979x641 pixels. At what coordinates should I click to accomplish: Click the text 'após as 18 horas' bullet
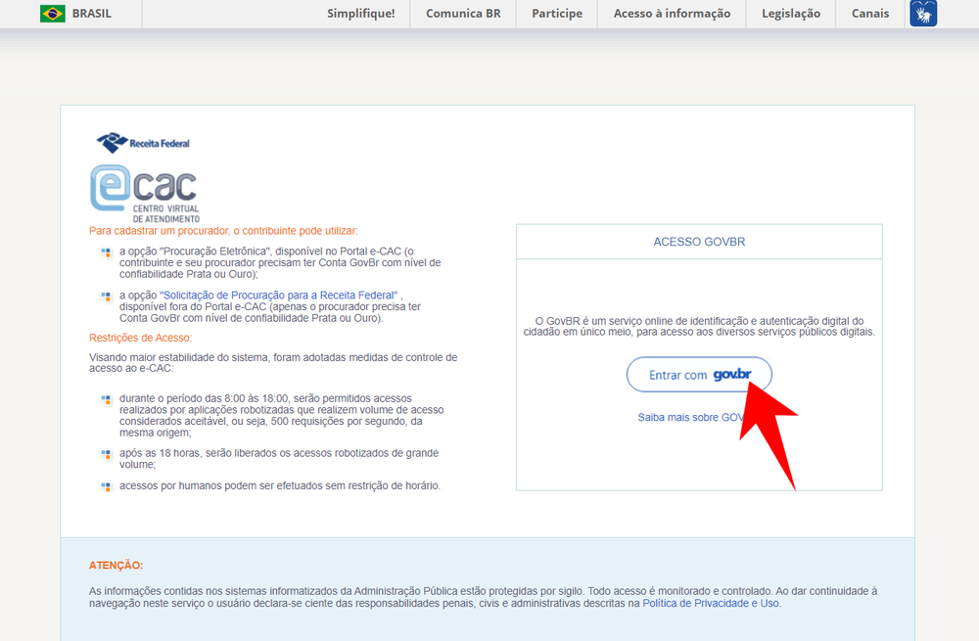coord(279,459)
